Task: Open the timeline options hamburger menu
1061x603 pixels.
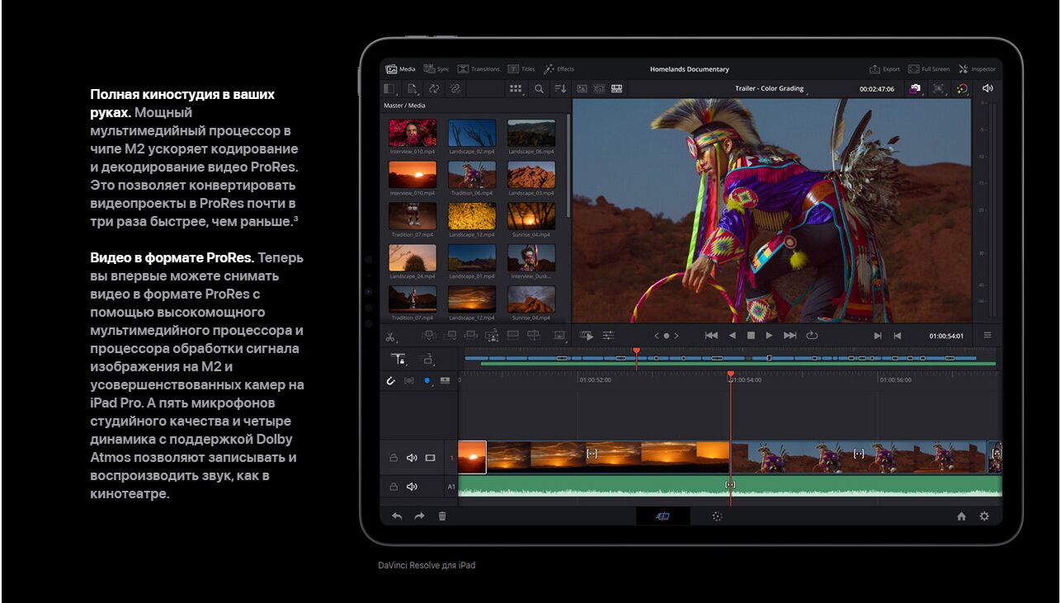Action: (x=988, y=336)
